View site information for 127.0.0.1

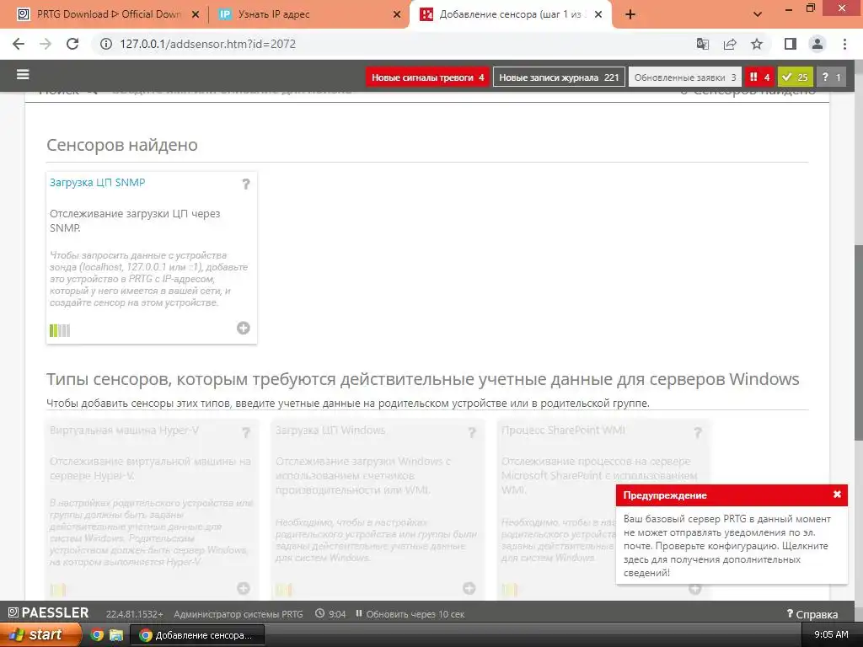pos(105,44)
